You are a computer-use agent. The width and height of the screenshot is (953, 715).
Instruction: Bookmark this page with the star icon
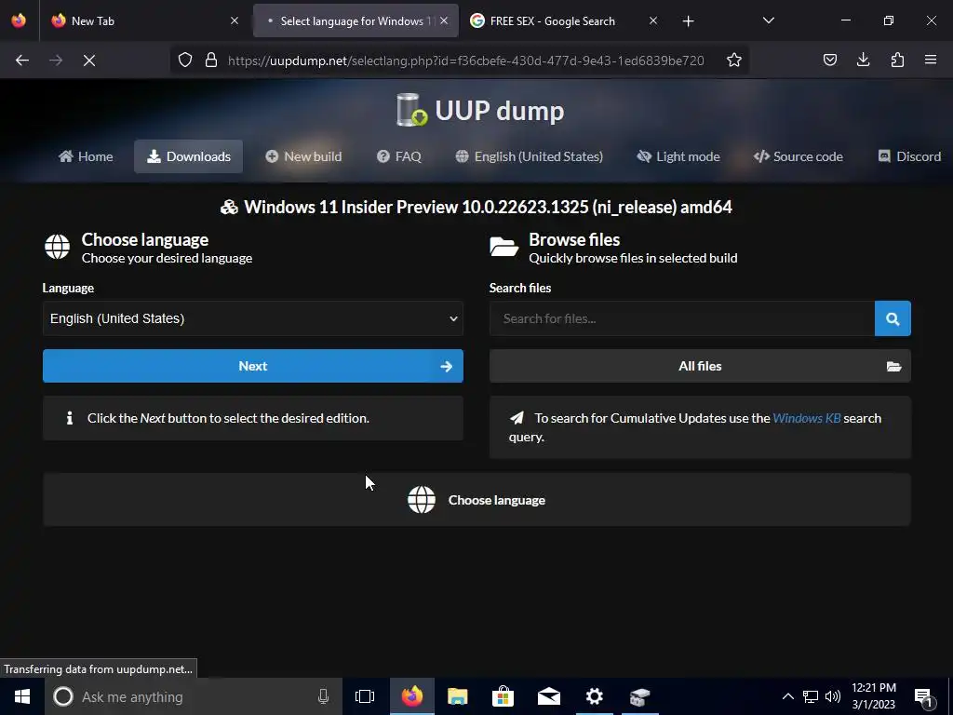coord(733,60)
